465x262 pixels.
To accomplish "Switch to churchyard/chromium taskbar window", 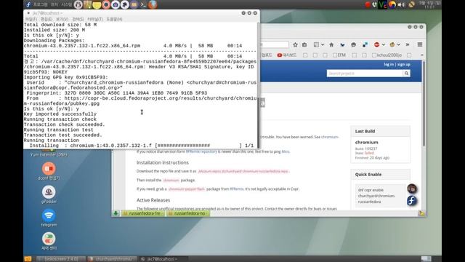I will coord(113,259).
